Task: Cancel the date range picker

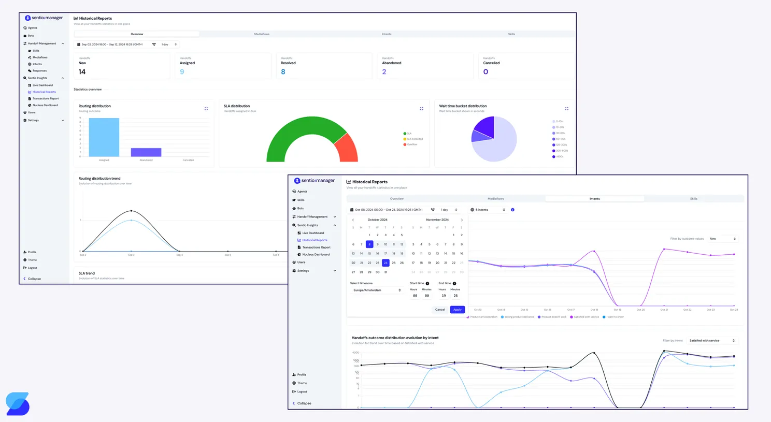Action: click(440, 310)
